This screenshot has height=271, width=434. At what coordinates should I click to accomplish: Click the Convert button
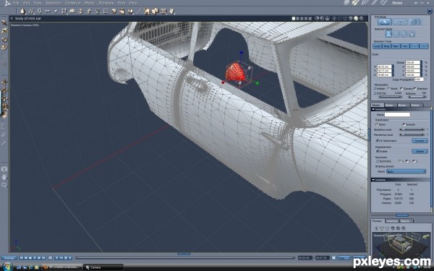click(420, 141)
